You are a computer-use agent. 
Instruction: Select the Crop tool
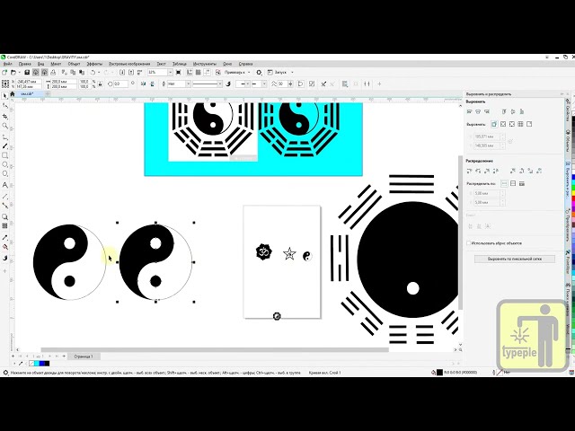(x=4, y=116)
